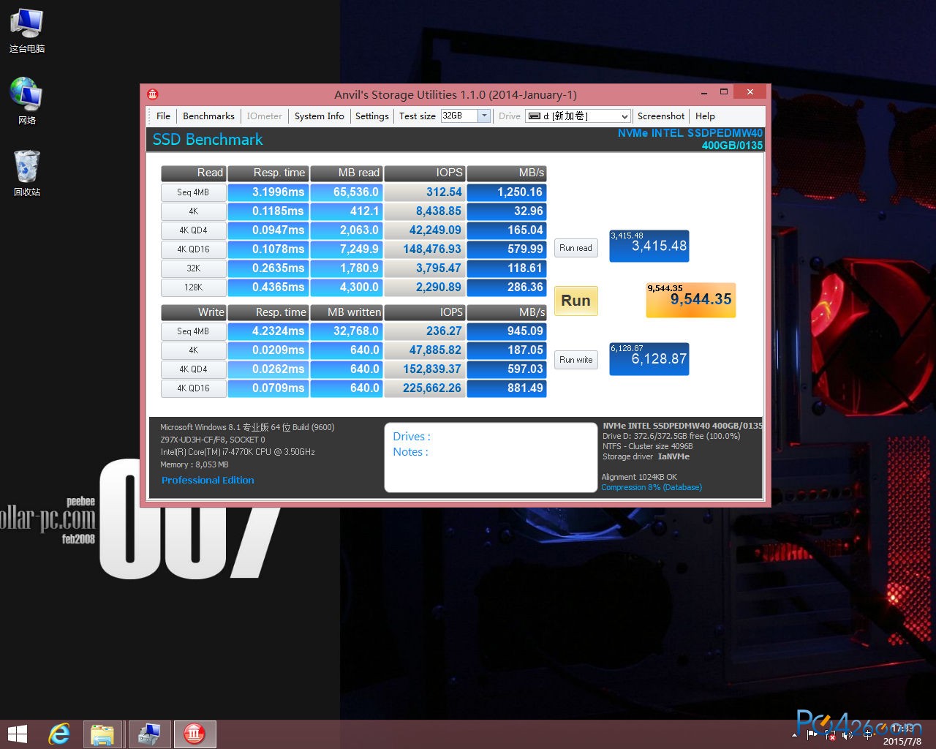This screenshot has width=936, height=749.
Task: Click the write 4K QD16 test button
Action: click(x=193, y=388)
